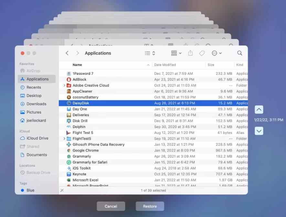Image resolution: width=286 pixels, height=217 pixels.
Task: Click the Adobe Creative Cloud row name
Action: pos(91,85)
